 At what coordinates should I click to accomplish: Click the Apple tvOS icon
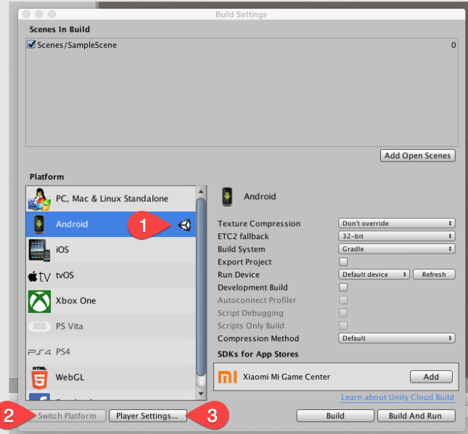point(39,276)
